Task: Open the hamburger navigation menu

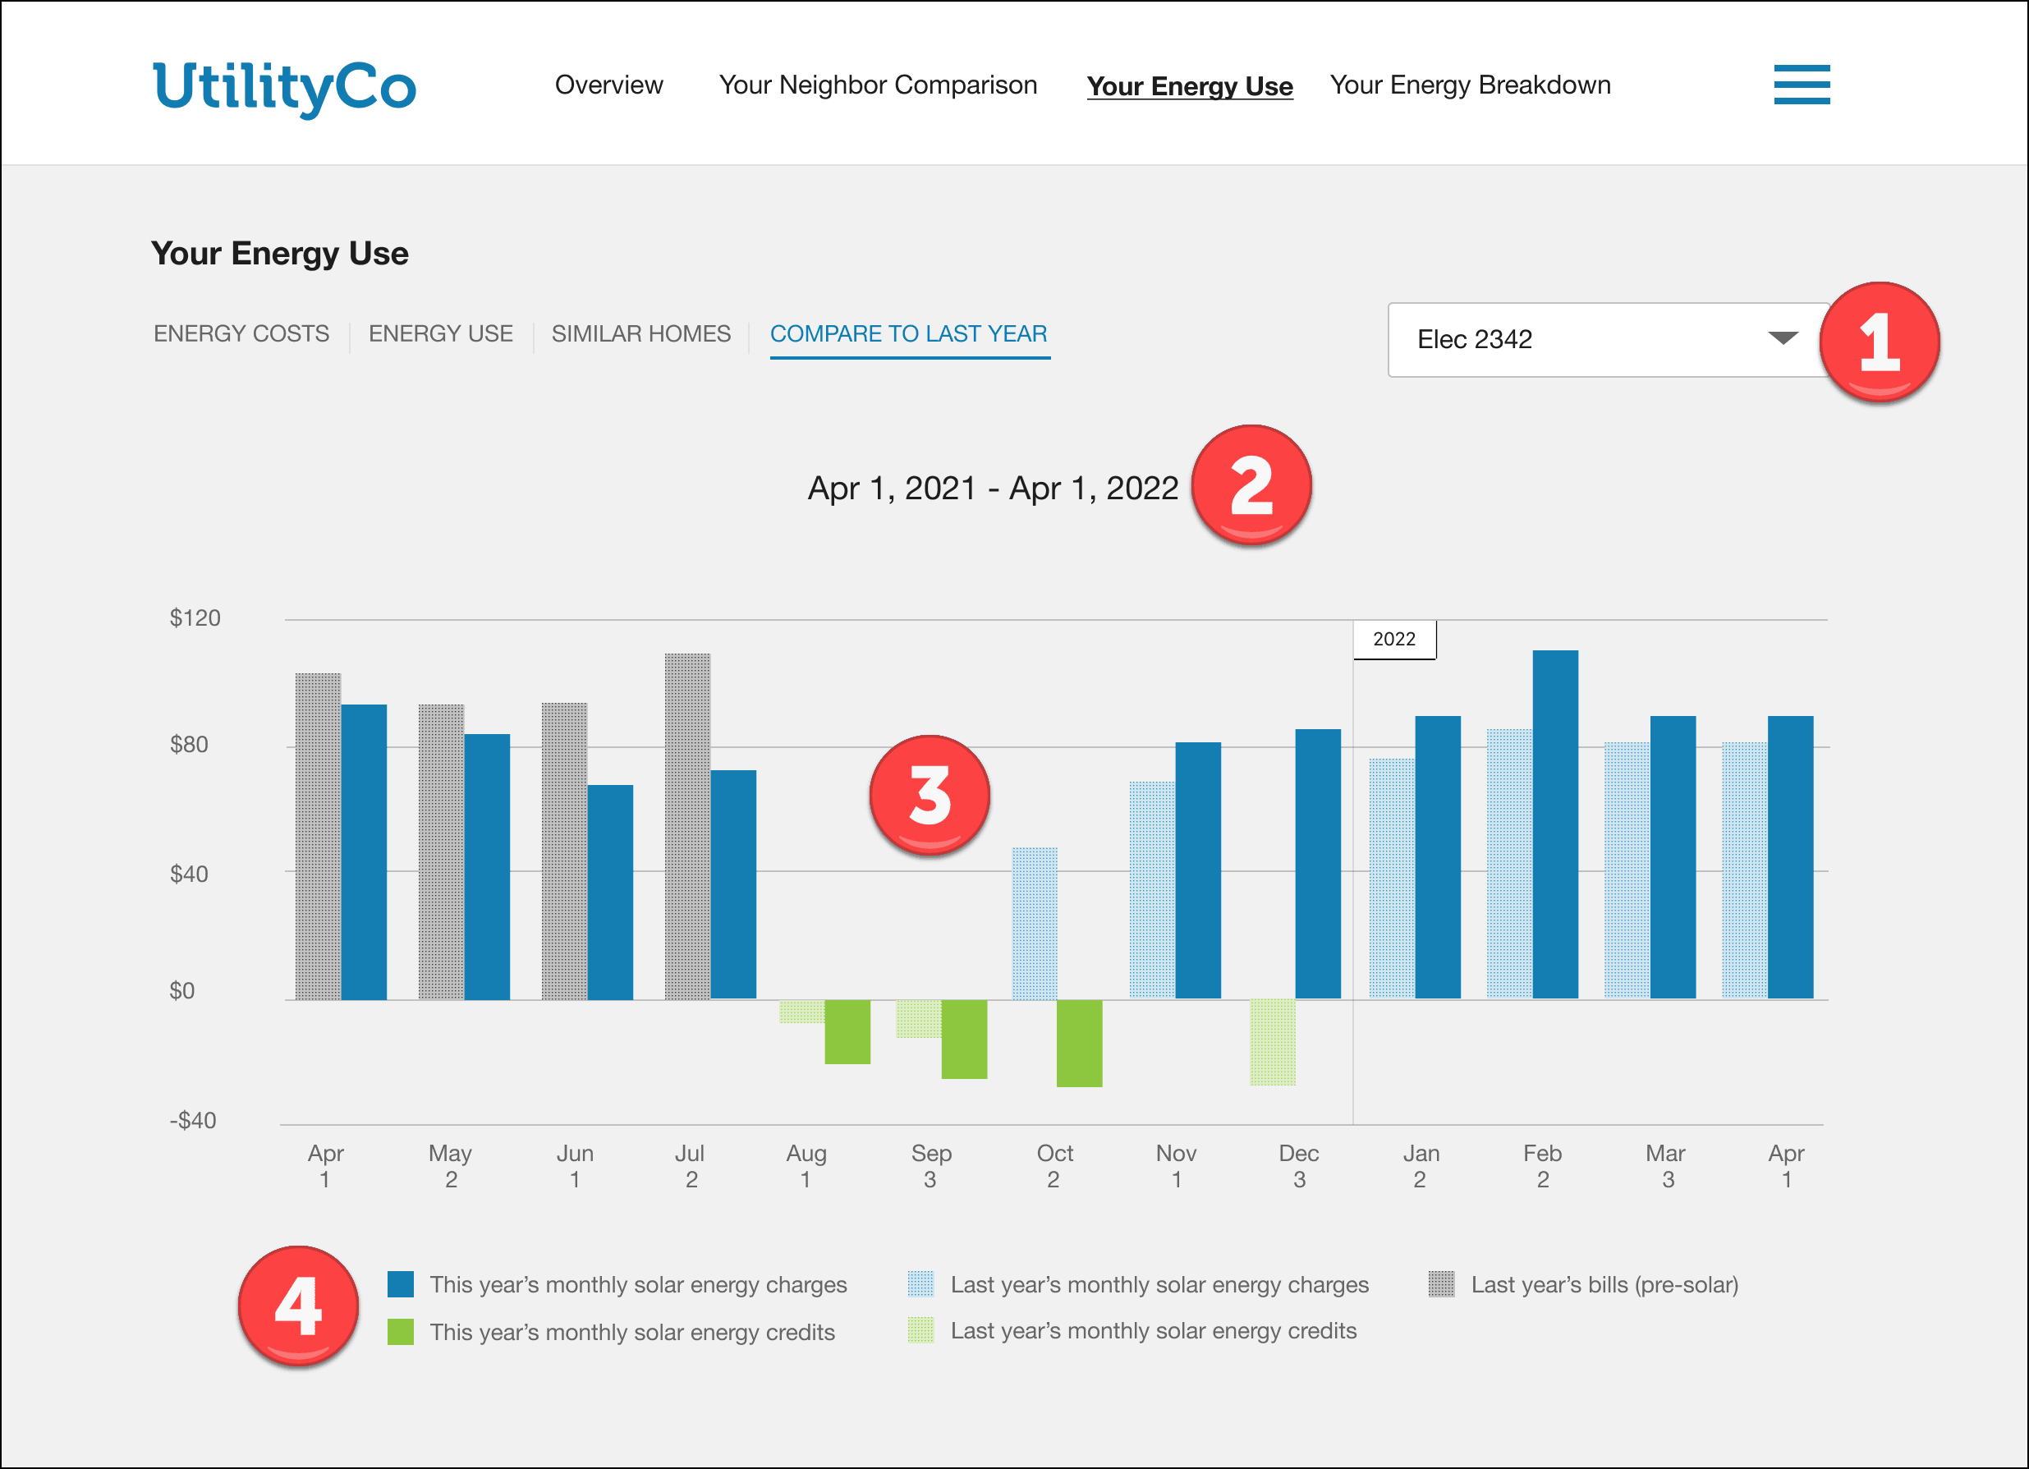Action: pos(1802,85)
